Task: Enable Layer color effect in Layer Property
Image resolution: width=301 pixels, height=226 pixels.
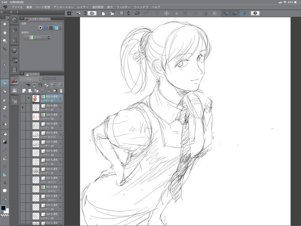Action: point(56,28)
